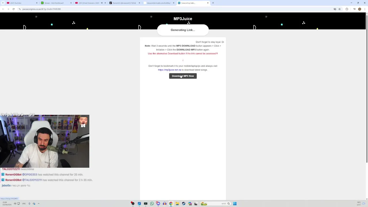Open the Extensions puzzle icon

pos(347,9)
